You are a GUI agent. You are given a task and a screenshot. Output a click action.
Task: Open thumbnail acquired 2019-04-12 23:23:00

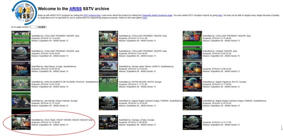(x=192, y=103)
